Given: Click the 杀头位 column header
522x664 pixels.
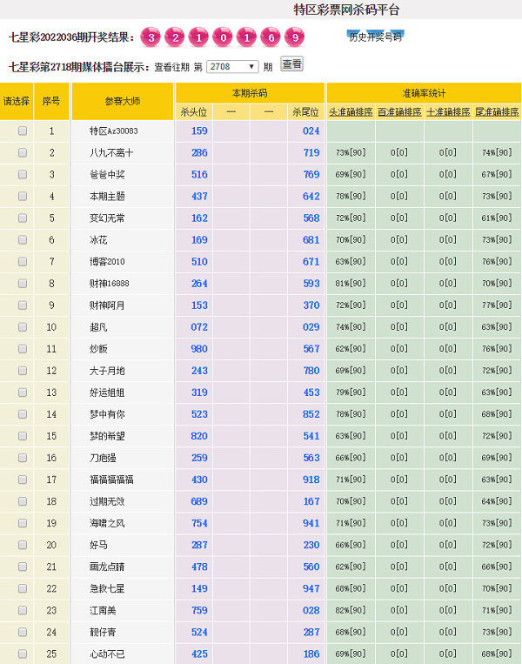Looking at the screenshot, I should [x=193, y=112].
